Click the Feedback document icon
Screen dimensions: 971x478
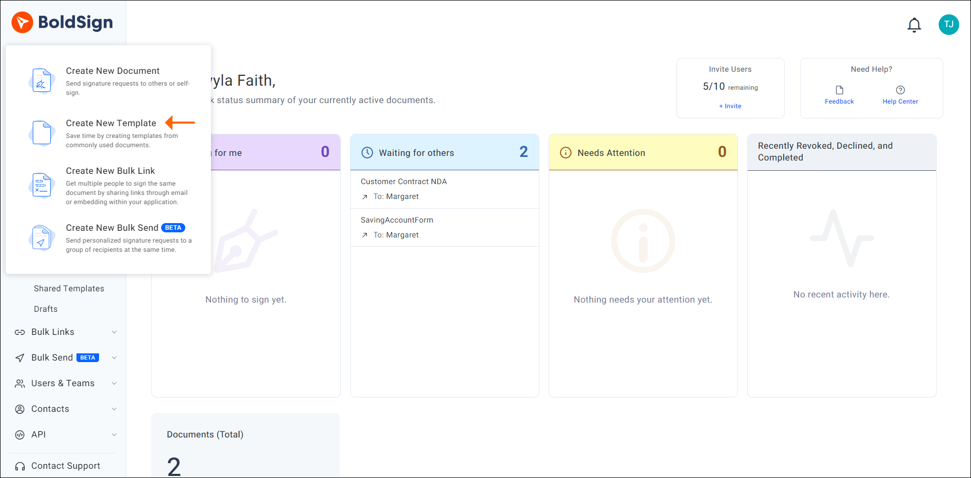tap(840, 90)
